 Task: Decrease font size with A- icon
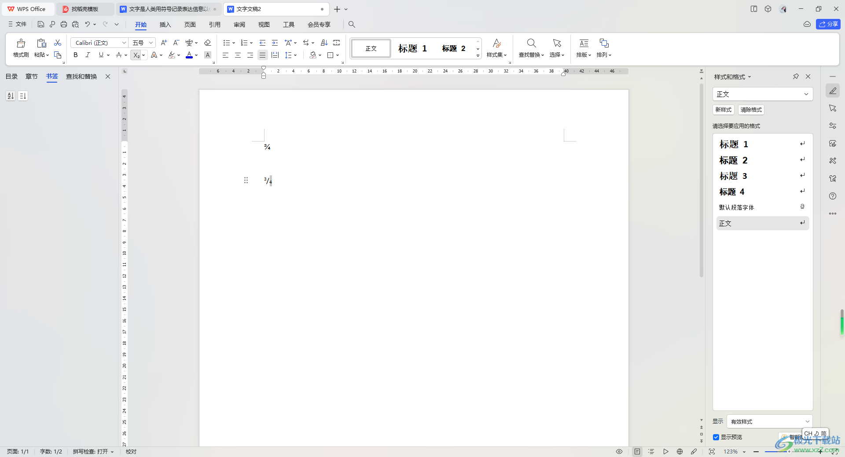click(176, 43)
